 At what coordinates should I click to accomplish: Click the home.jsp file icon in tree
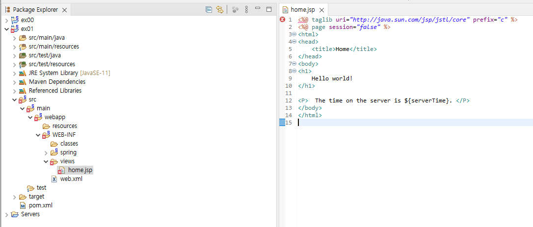[62, 170]
